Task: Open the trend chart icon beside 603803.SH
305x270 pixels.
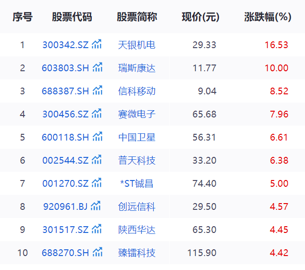Action: click(98, 68)
